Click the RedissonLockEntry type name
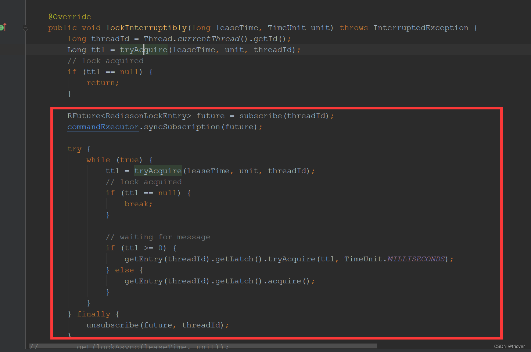The height and width of the screenshot is (352, 531). [x=146, y=116]
